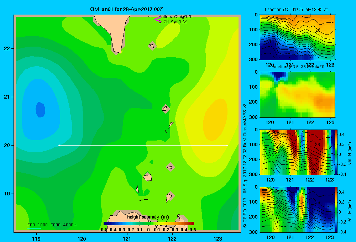
Task: Click the 'drifters 72h@12h' label
Action: tap(176, 17)
